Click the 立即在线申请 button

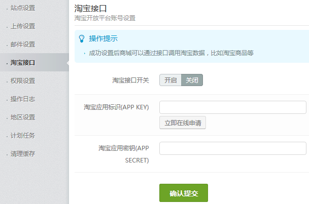pos(183,123)
